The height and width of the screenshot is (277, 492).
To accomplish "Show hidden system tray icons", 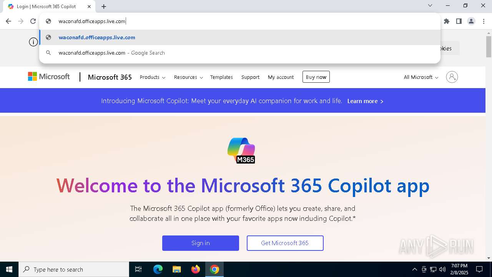I will [414, 269].
